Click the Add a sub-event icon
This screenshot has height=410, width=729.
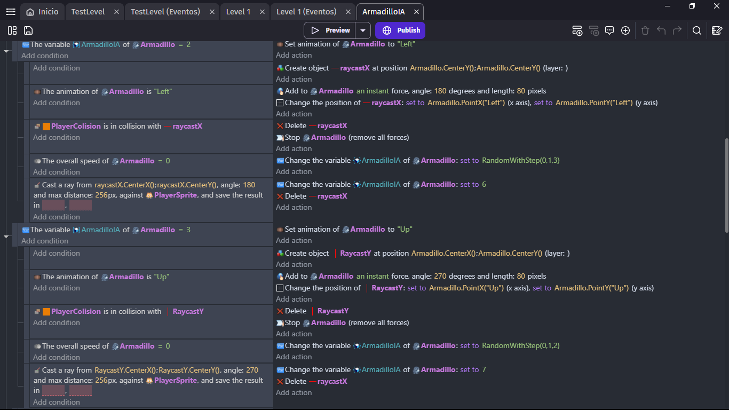[594, 30]
